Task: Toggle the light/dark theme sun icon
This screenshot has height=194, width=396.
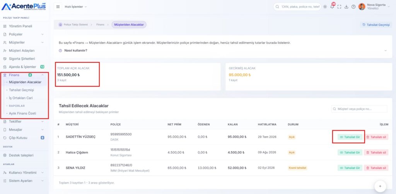Action: click(325, 7)
